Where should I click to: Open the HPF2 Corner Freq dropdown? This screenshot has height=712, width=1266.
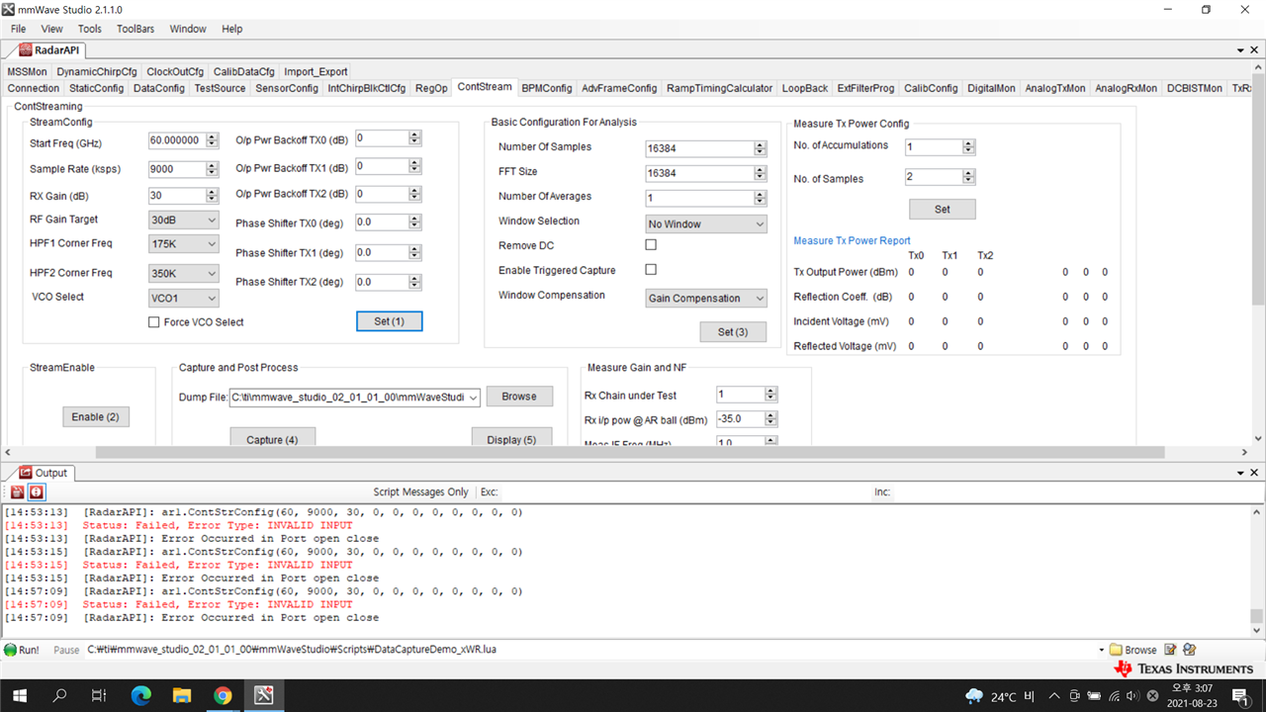coord(184,273)
